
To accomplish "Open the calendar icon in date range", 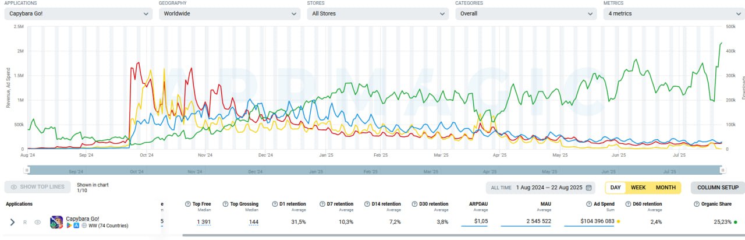I will tap(590, 188).
